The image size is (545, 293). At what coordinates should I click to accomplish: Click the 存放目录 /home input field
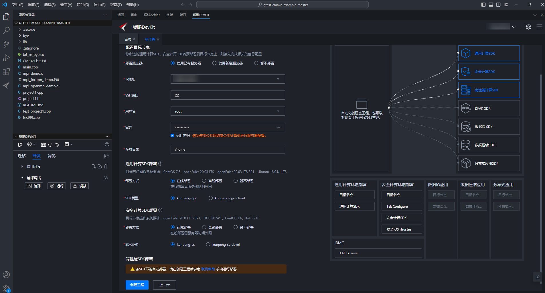(228, 149)
